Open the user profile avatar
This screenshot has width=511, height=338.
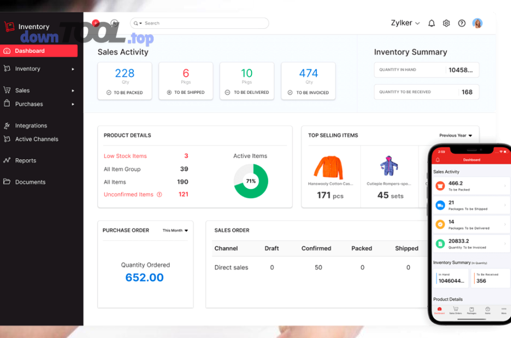coord(478,23)
